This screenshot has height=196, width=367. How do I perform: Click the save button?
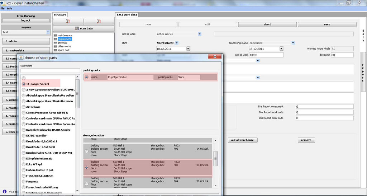[327, 24]
